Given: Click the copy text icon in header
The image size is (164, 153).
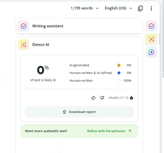Looking at the screenshot, I should (140, 8).
